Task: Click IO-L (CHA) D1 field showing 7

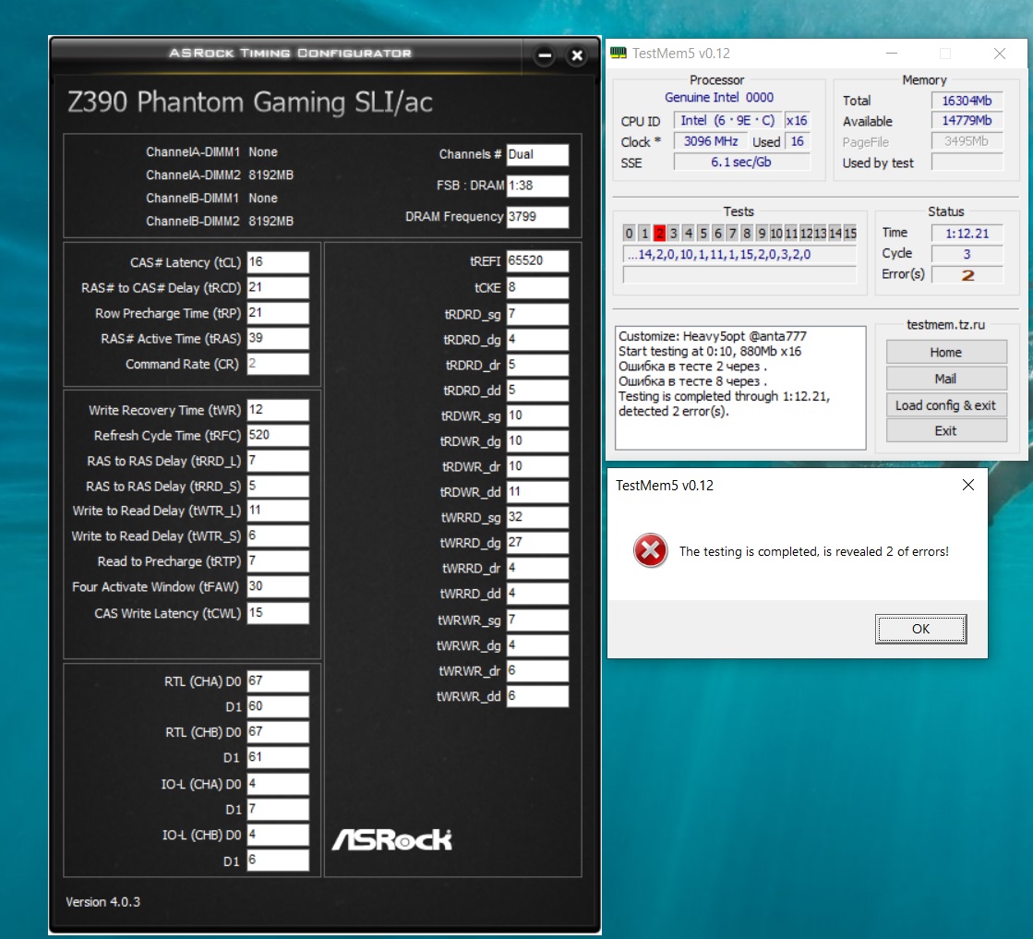Action: pos(277,809)
